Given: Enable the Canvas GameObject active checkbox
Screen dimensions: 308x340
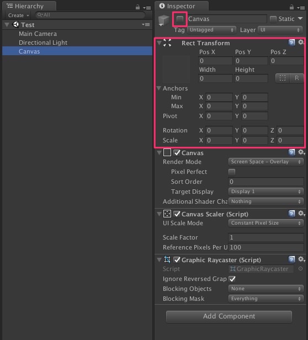Looking at the screenshot, I should tap(180, 19).
